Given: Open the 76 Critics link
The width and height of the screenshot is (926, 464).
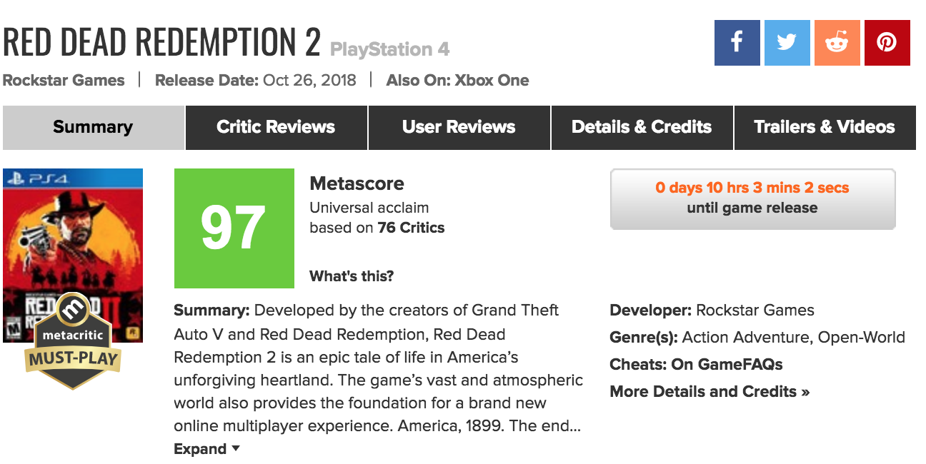Looking at the screenshot, I should pos(411,228).
